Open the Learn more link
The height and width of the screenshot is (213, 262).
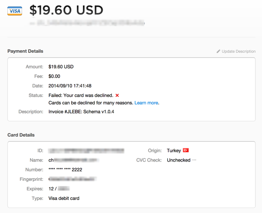(146, 103)
